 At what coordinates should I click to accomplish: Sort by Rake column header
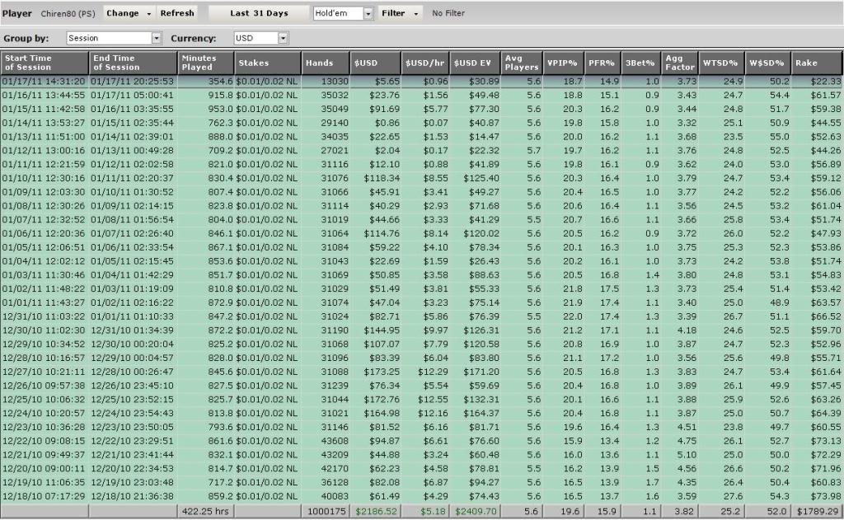[817, 63]
